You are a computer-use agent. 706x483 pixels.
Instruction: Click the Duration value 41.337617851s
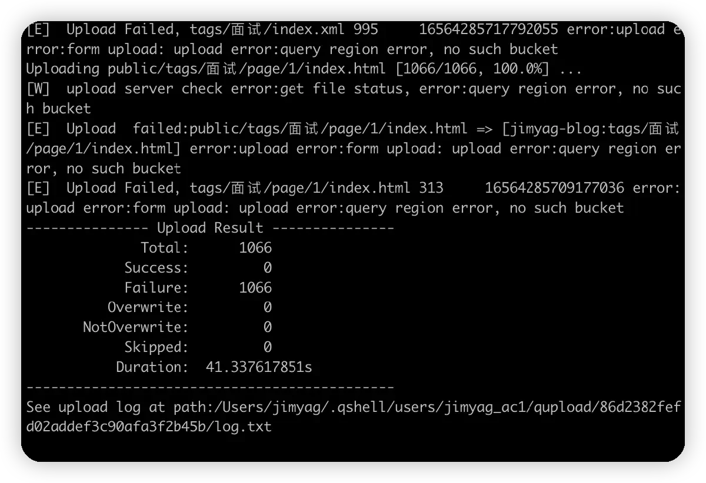259,367
